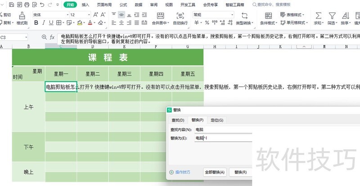Apply cell borders icon
Screen dimensions: 360x186
click(59, 23)
